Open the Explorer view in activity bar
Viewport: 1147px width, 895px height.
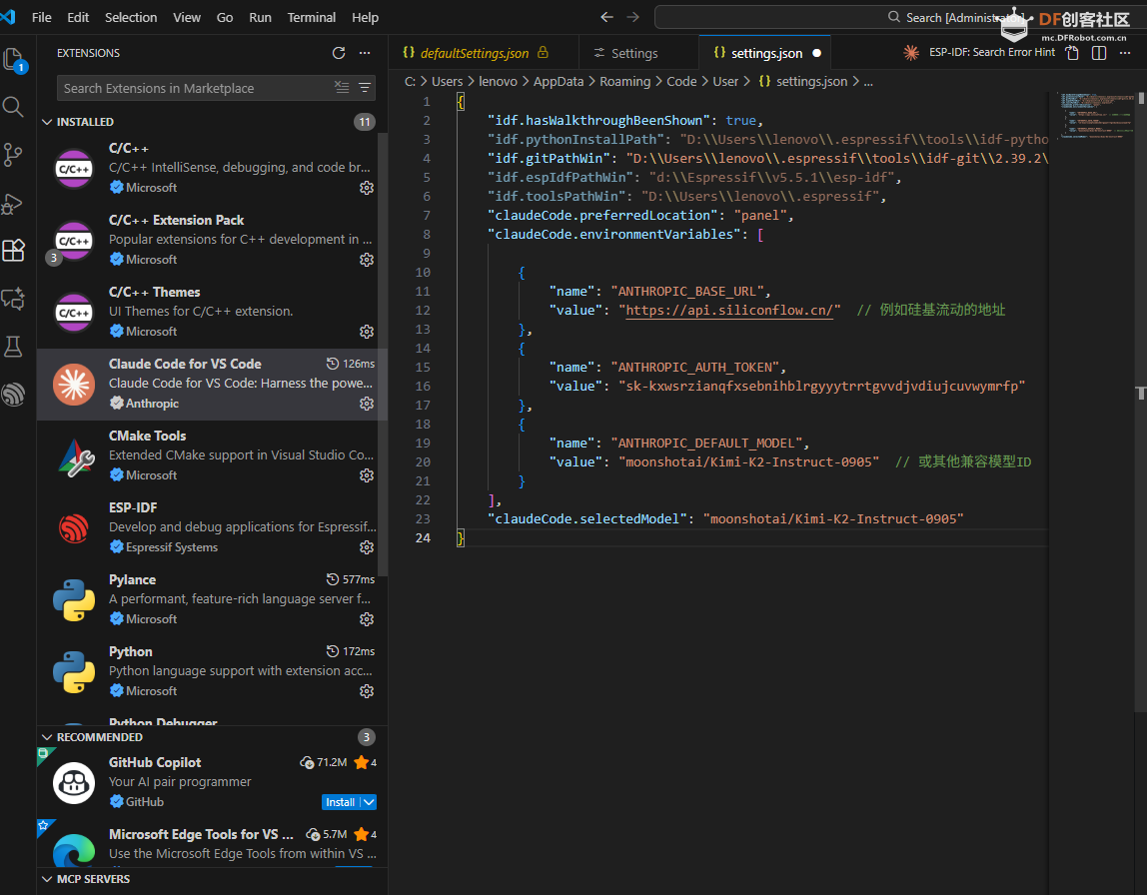tap(14, 59)
